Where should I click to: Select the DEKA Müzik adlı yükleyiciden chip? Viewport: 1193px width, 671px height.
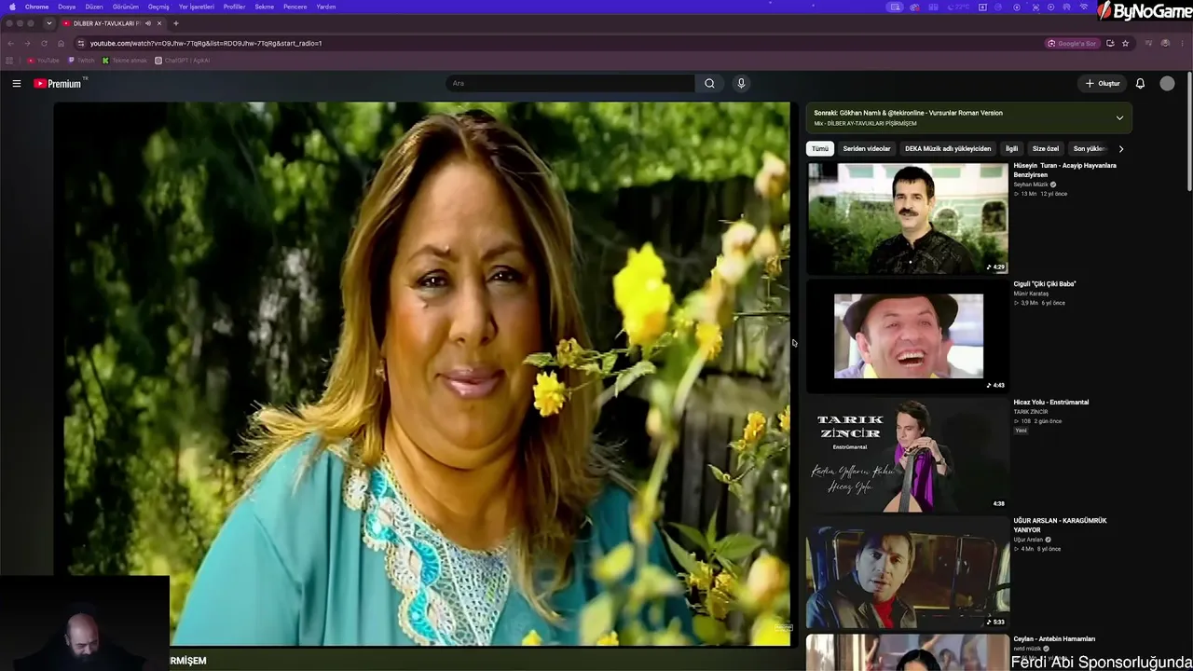point(948,148)
